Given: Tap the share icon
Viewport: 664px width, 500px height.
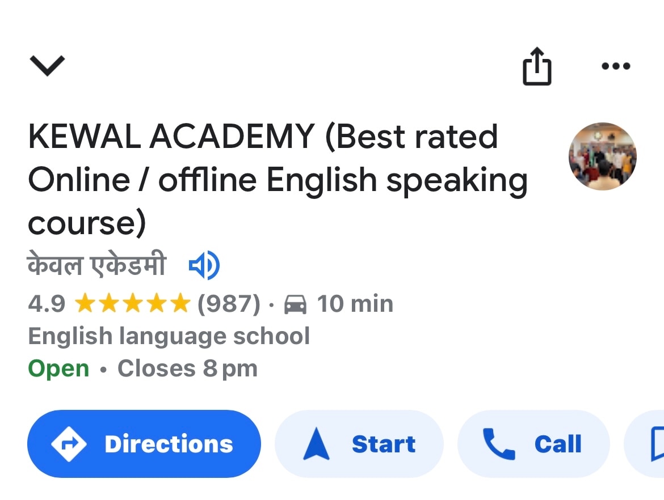Looking at the screenshot, I should pyautogui.click(x=536, y=66).
